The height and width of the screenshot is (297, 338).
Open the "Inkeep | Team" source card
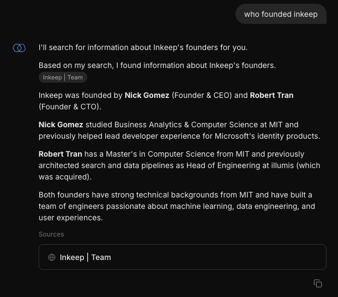(182, 257)
